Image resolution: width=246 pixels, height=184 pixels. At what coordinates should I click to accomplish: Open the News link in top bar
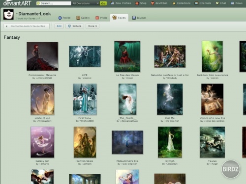tap(237, 3)
